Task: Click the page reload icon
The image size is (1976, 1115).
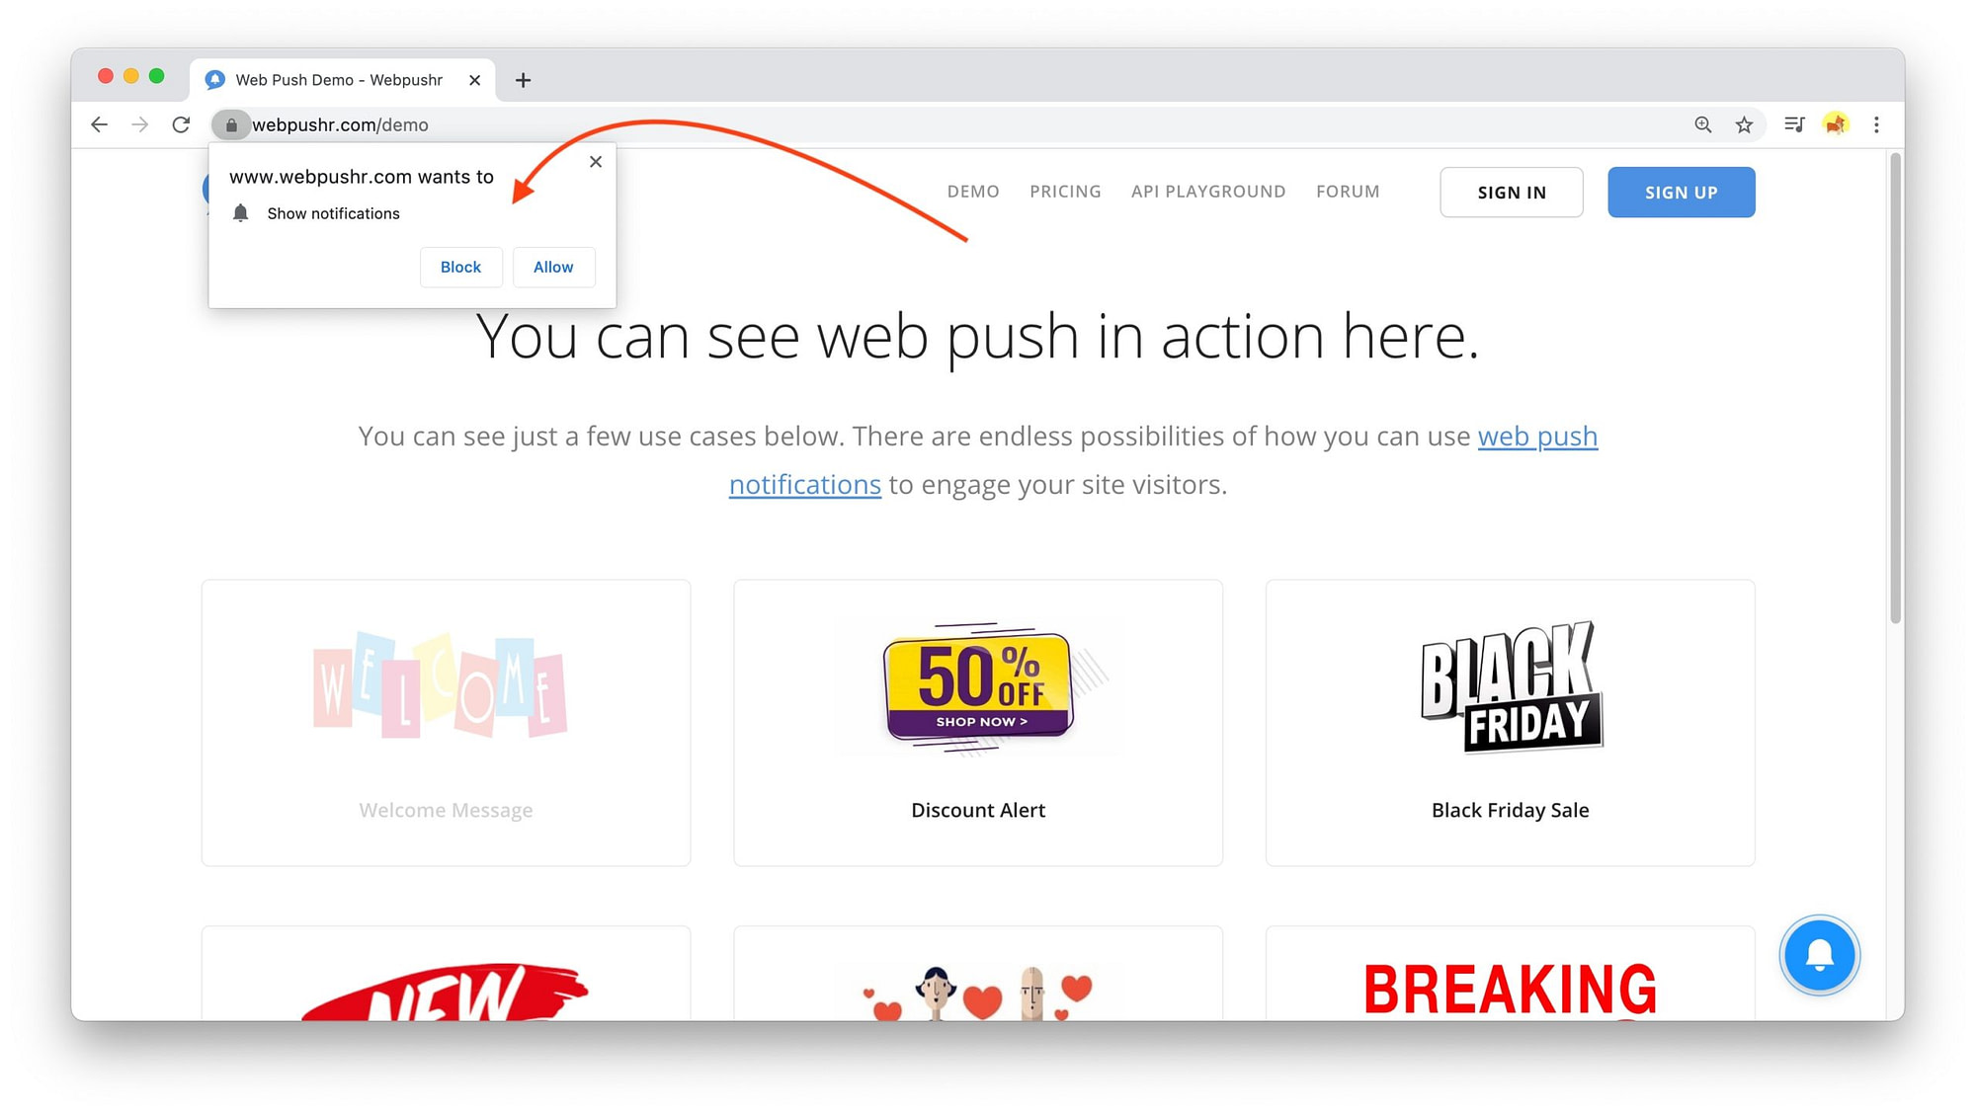Action: pyautogui.click(x=181, y=123)
